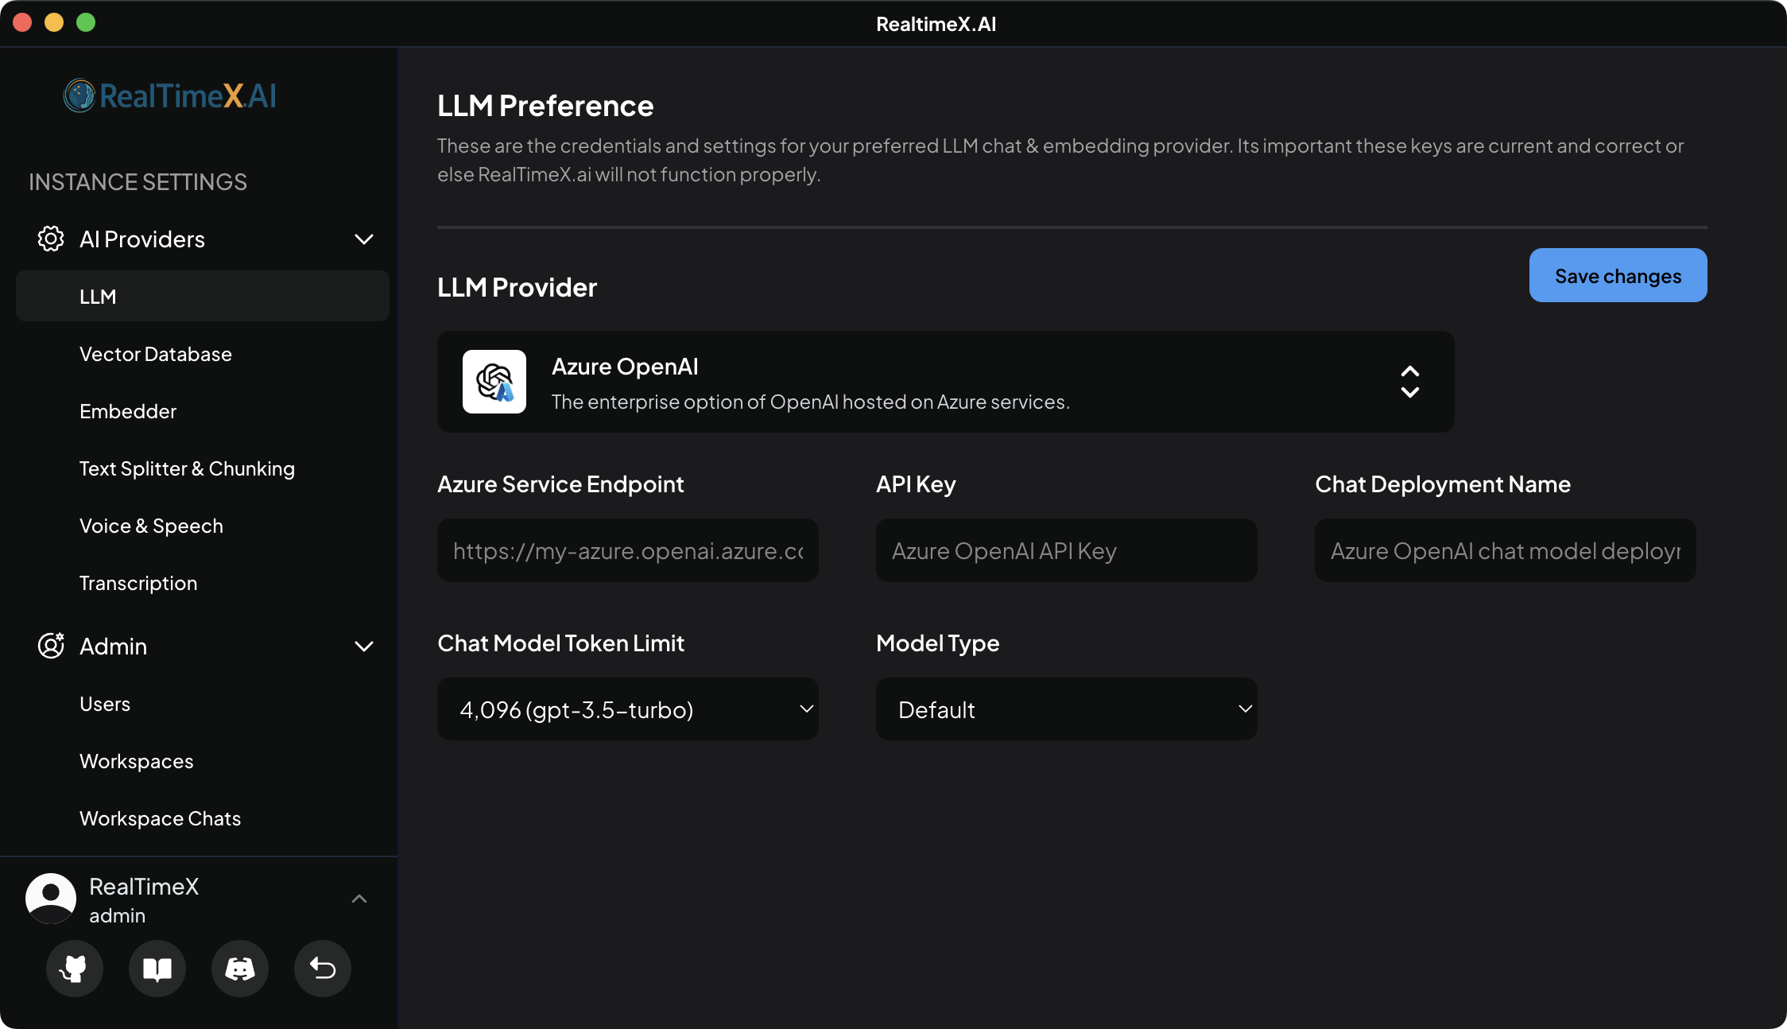This screenshot has width=1787, height=1029.
Task: Collapse the AI Providers section
Action: point(364,239)
